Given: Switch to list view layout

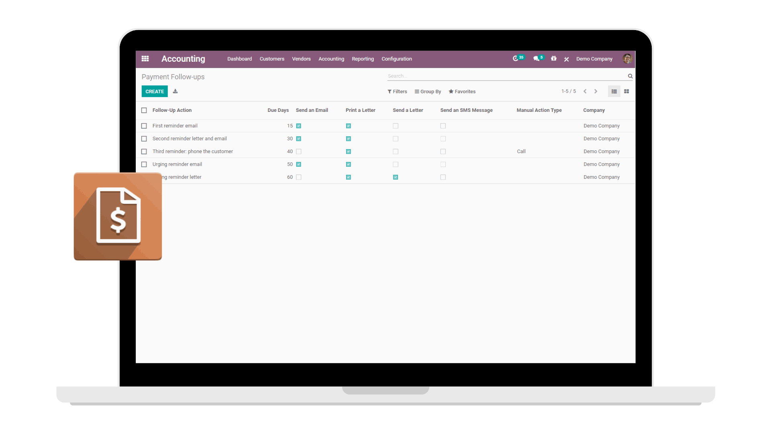Looking at the screenshot, I should point(614,91).
